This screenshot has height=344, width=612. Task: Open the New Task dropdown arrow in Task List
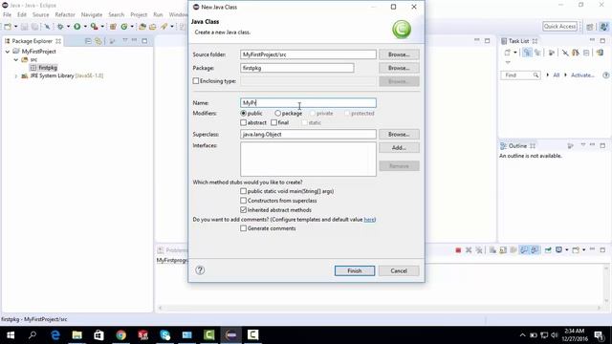click(x=515, y=53)
